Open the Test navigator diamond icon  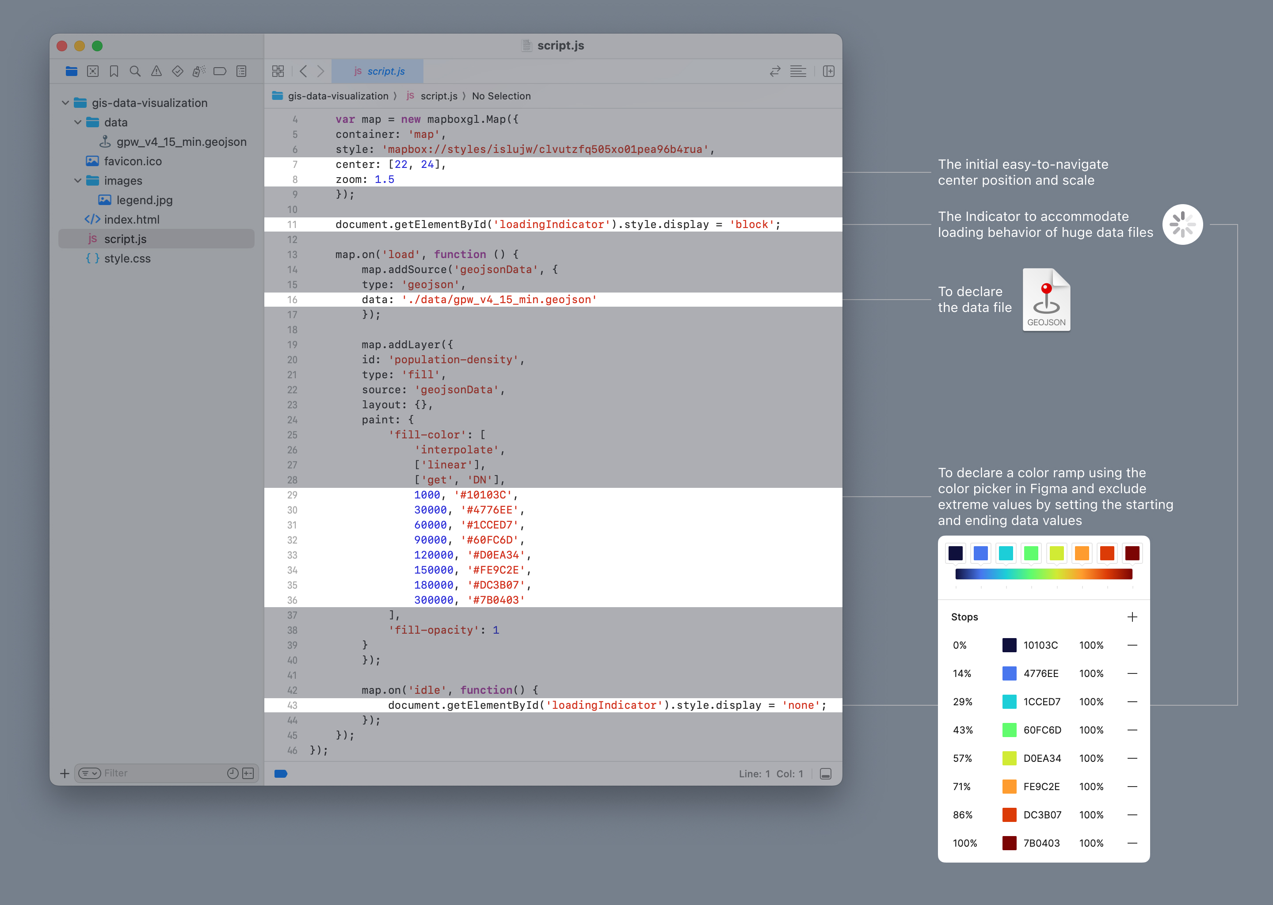click(178, 71)
